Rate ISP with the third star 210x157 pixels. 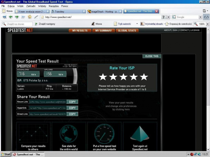coord(124,77)
